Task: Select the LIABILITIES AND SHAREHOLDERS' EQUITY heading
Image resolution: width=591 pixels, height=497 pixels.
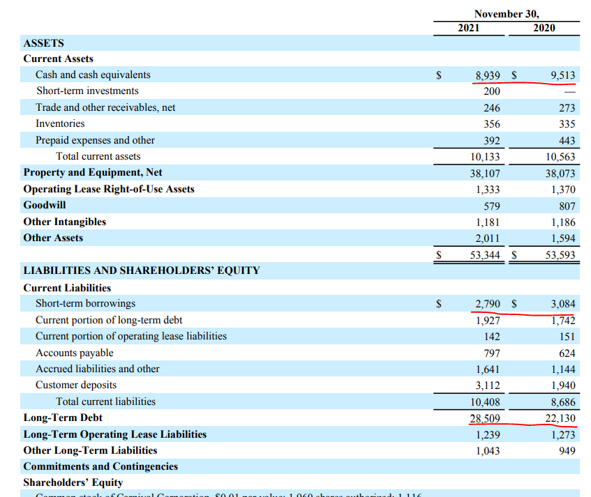Action: 142,270
